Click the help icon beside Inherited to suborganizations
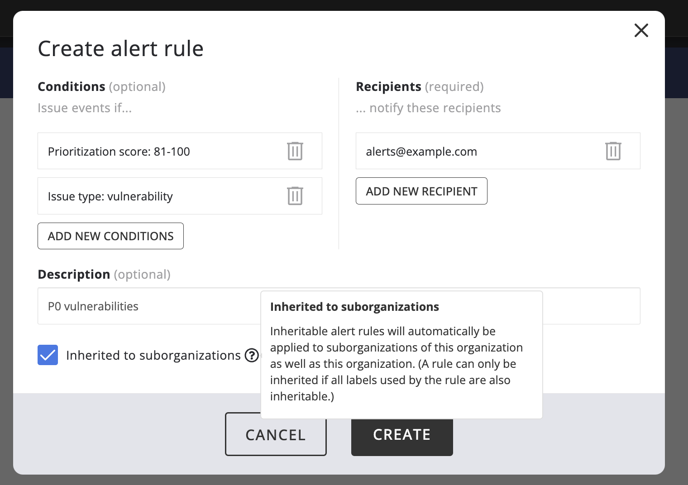Viewport: 688px width, 485px height. (251, 356)
